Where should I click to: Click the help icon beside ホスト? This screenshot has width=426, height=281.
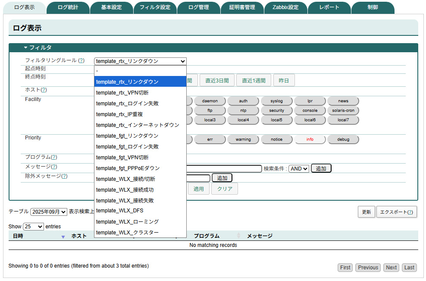pos(45,90)
